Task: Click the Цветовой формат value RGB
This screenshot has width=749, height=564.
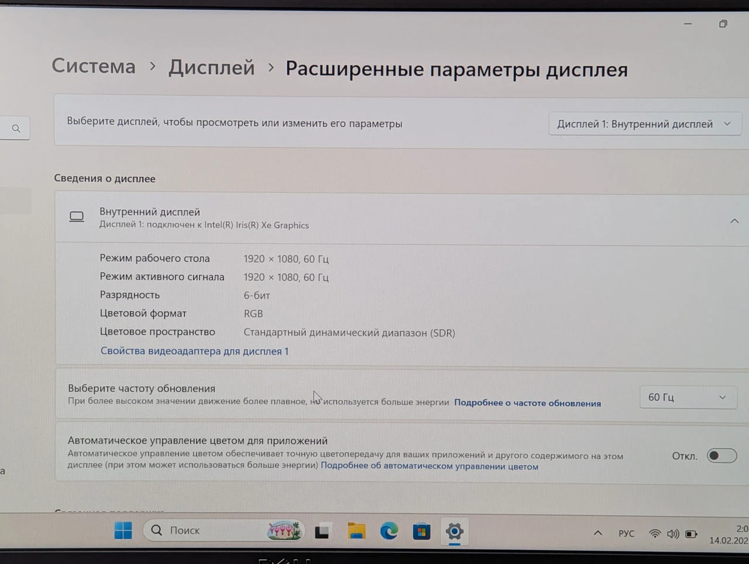Action: (253, 314)
